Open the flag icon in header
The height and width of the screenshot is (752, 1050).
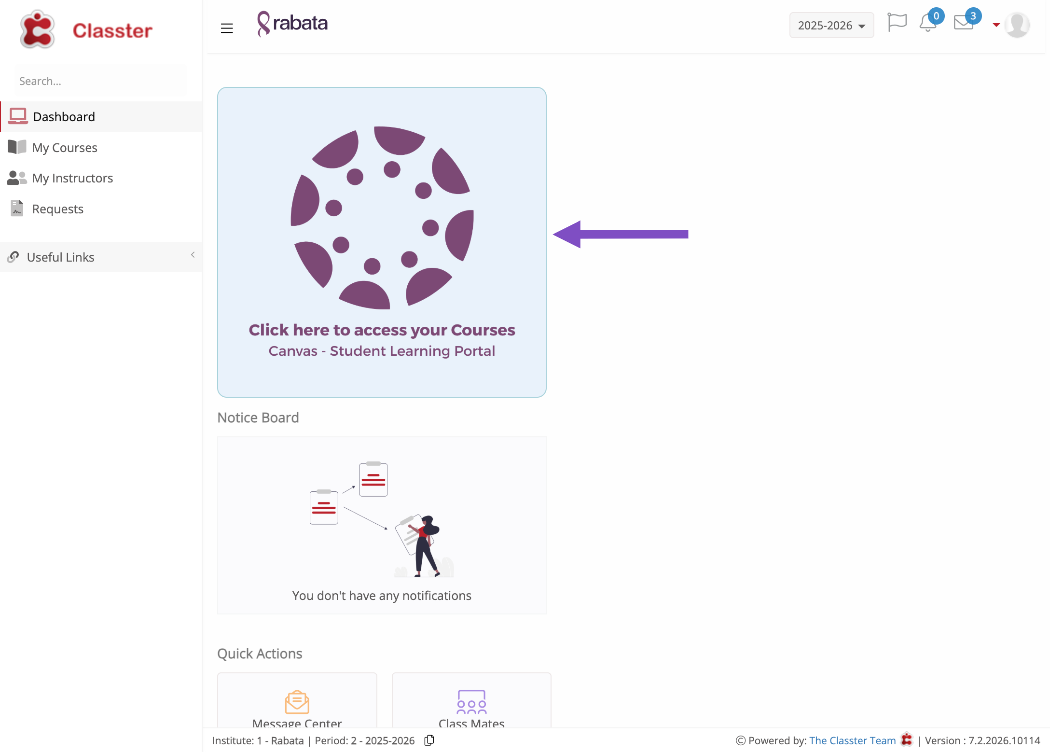(x=897, y=23)
